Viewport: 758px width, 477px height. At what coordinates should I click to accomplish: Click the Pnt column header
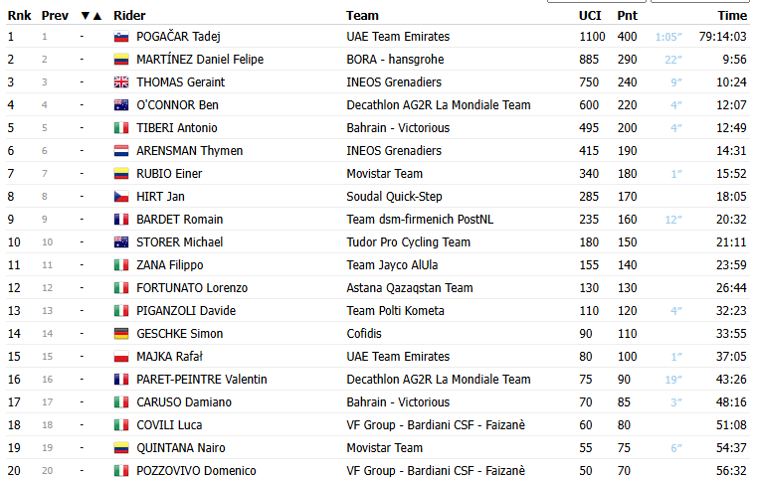[627, 15]
